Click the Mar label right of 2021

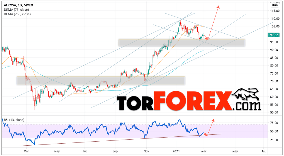204,151
